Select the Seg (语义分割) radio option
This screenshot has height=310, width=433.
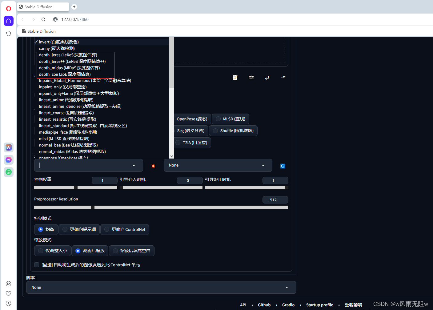191,131
